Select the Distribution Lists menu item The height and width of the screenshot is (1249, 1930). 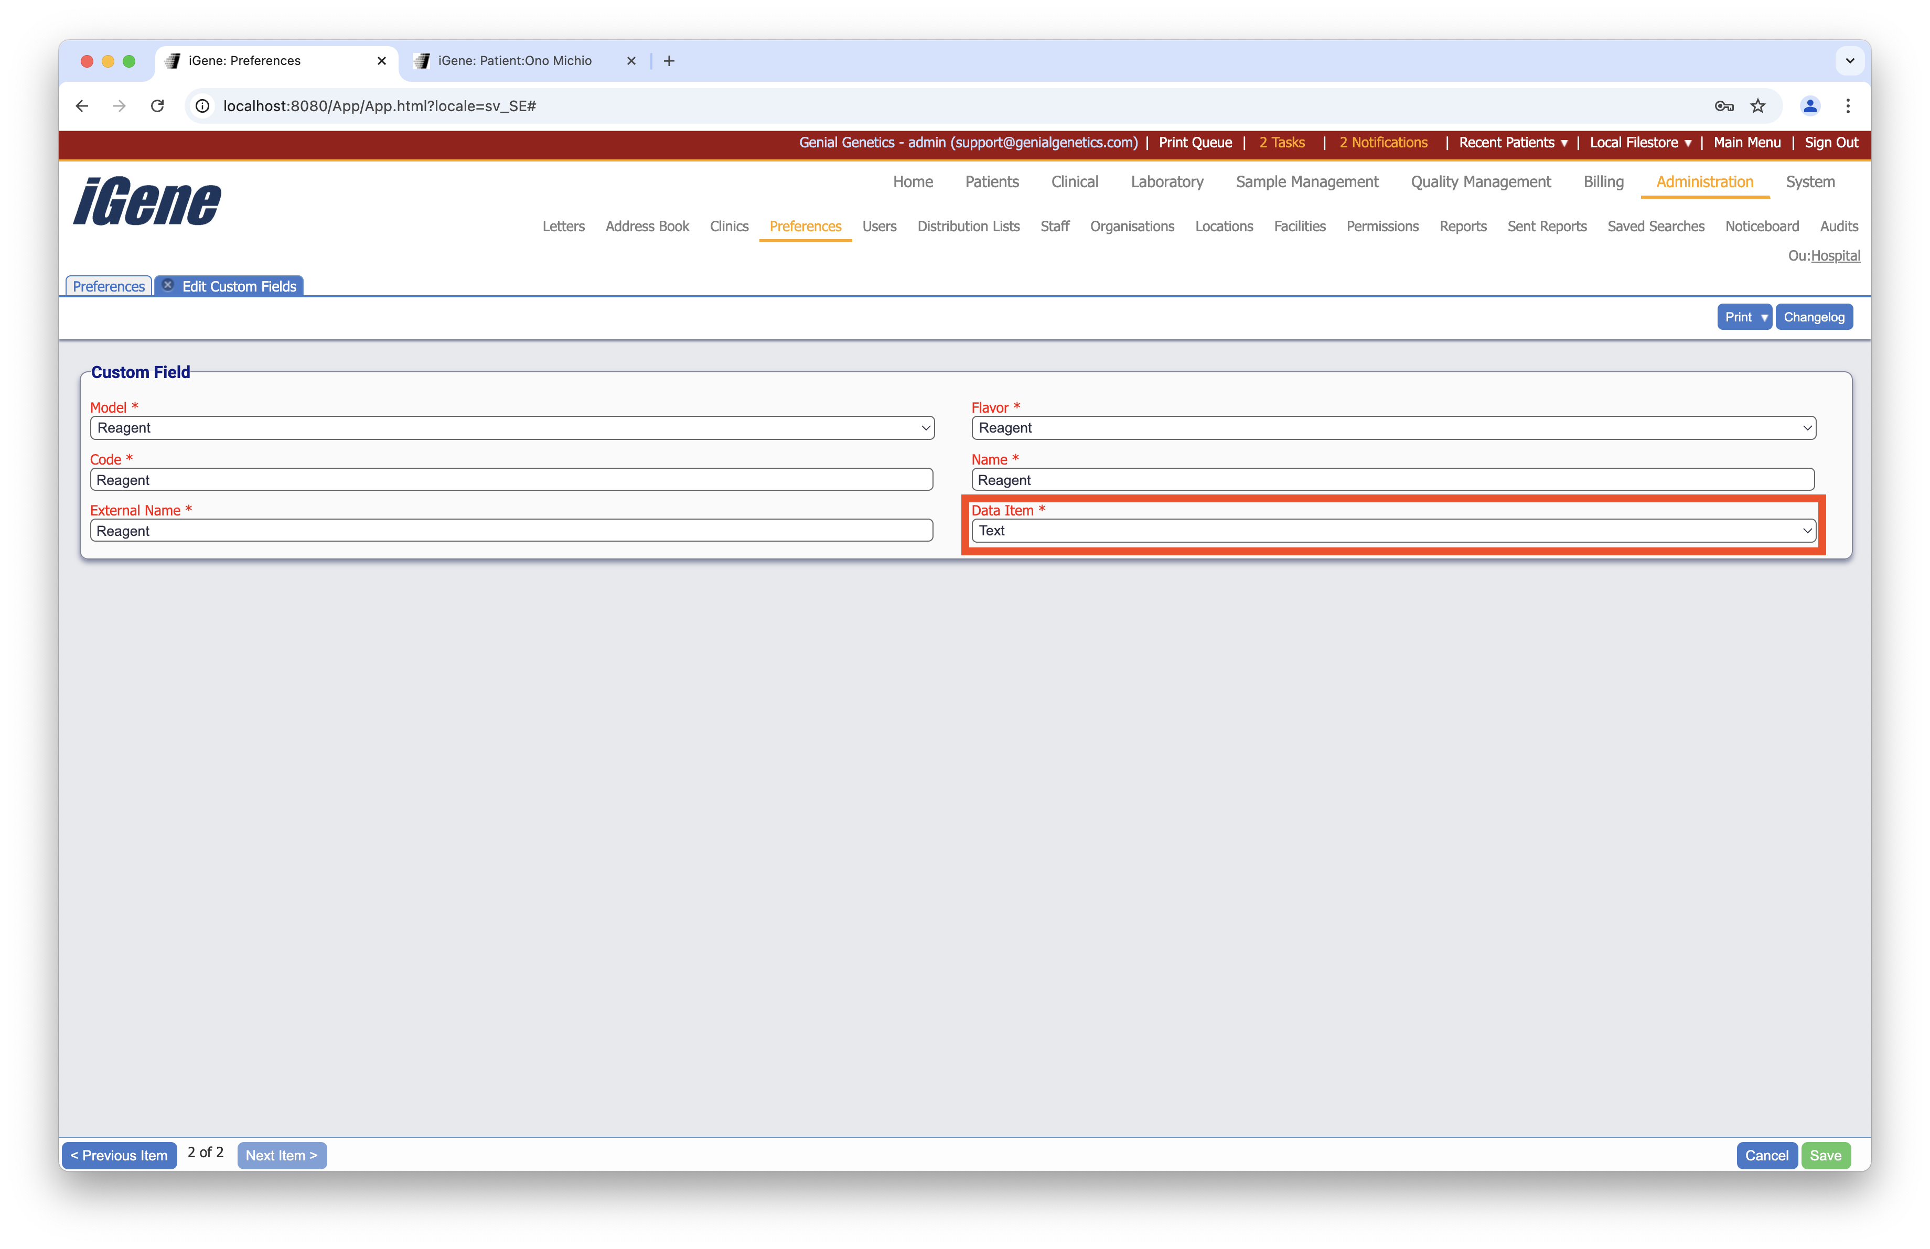(968, 226)
